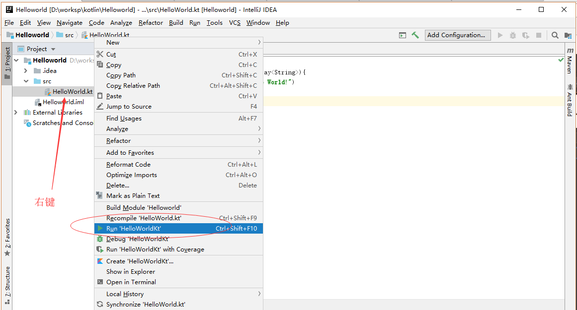Screen dimensions: 577x310
Task: Click Run with Coverage toolbar icon
Action: pos(525,35)
